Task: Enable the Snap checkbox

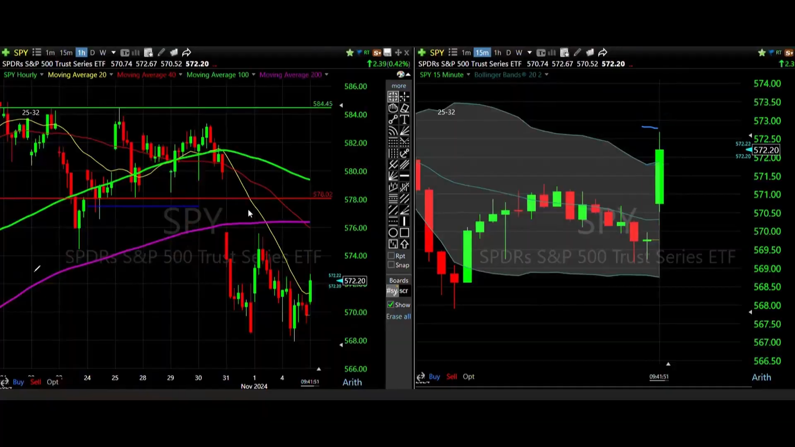Action: pyautogui.click(x=391, y=265)
